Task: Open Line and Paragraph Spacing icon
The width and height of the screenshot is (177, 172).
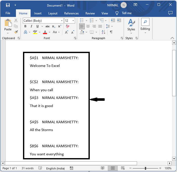Action: [108, 26]
